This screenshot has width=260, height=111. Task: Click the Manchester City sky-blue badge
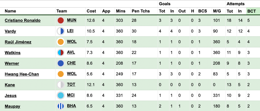(61, 95)
